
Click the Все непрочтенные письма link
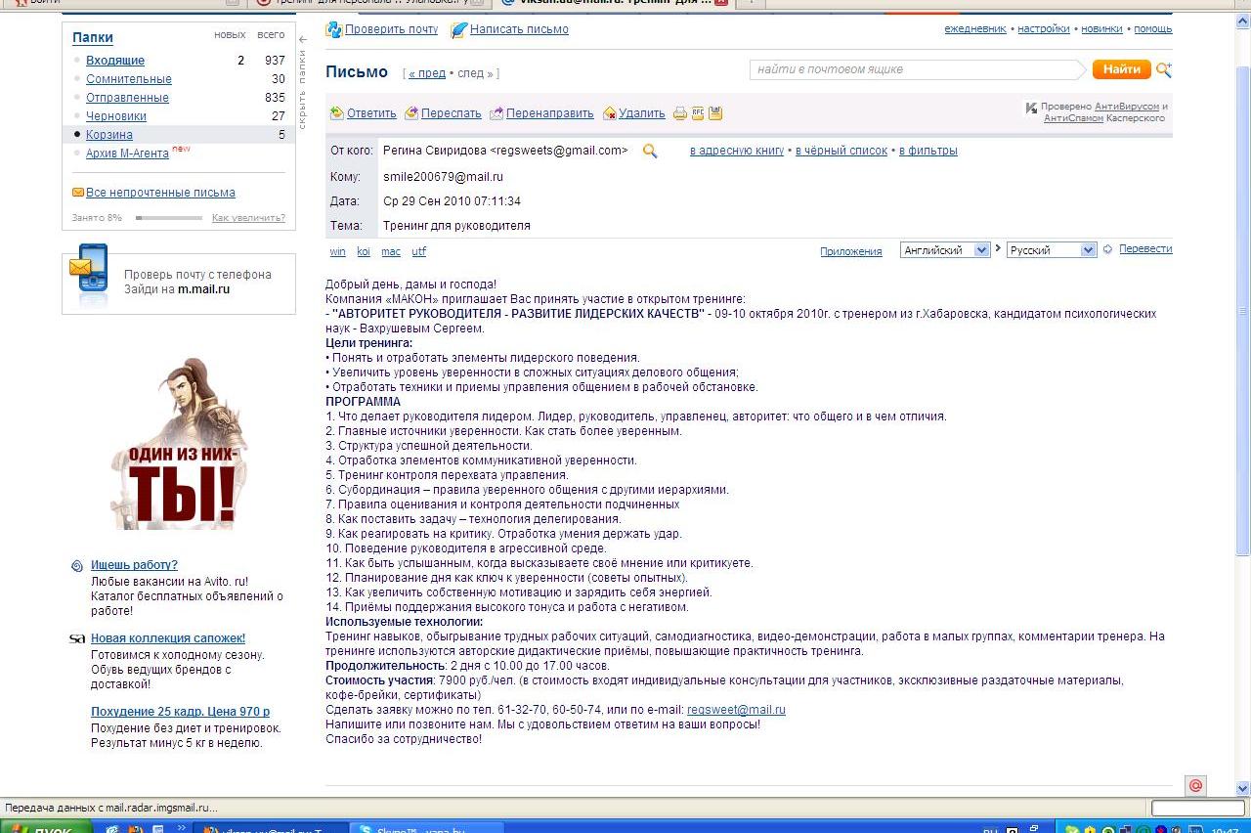tap(160, 193)
